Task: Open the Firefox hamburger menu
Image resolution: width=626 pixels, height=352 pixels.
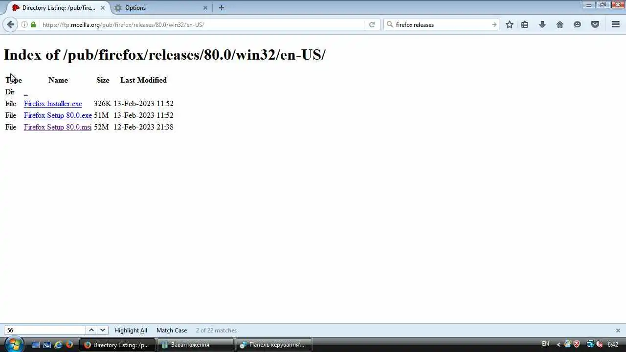Action: (x=616, y=24)
